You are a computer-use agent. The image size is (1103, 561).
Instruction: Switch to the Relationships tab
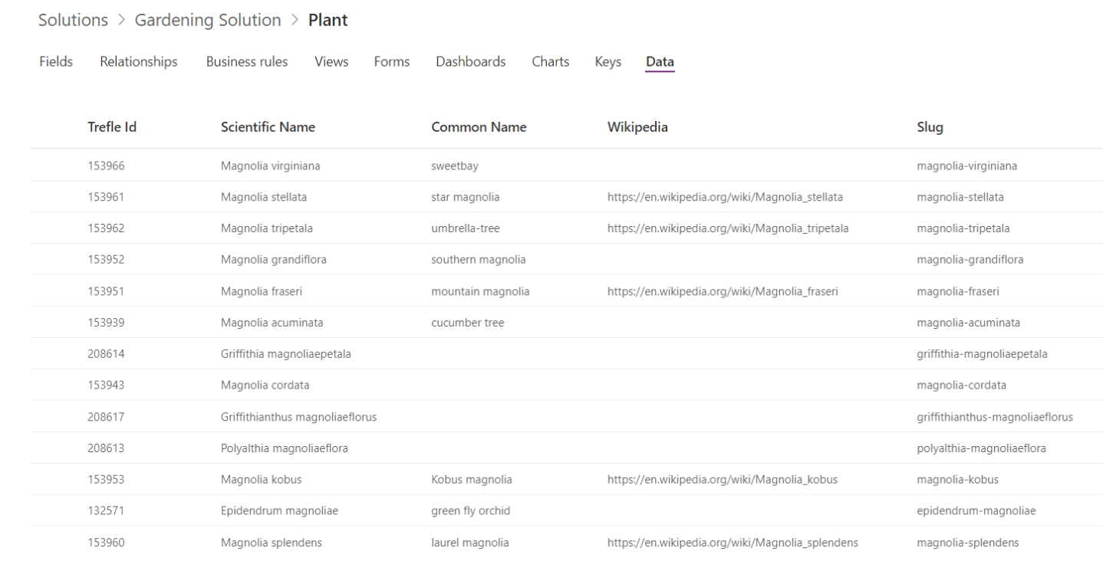139,62
